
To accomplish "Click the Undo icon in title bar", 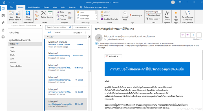I will click(x=8, y=2).
